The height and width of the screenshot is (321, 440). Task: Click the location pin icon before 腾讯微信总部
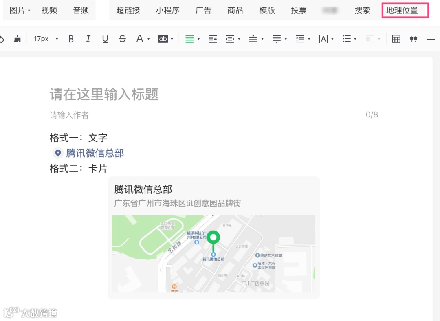[58, 153]
